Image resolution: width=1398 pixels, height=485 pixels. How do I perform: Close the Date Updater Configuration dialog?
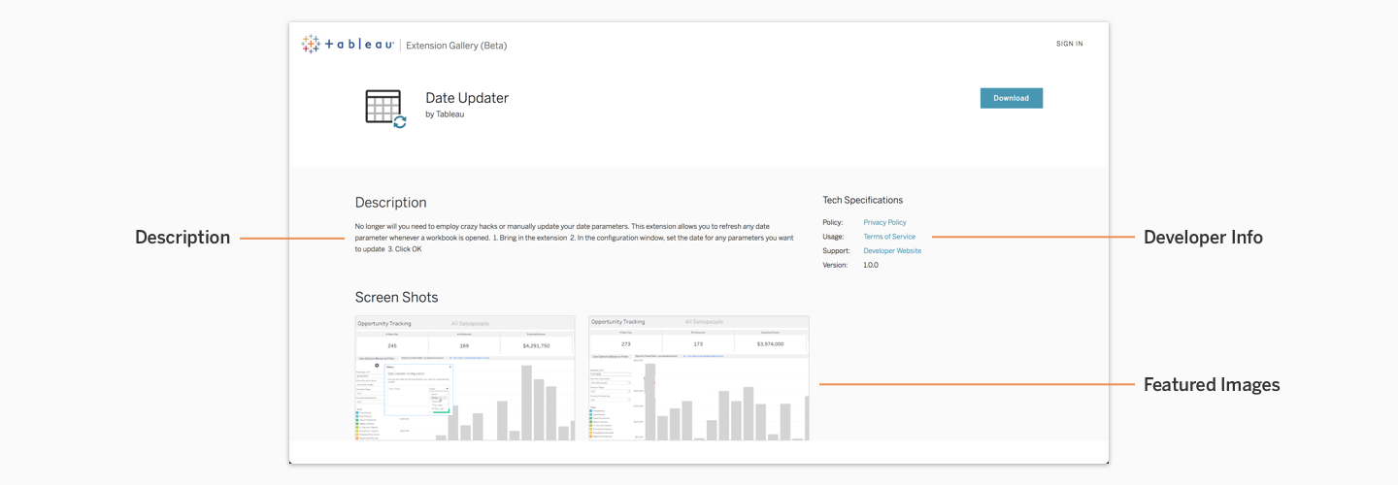[449, 367]
